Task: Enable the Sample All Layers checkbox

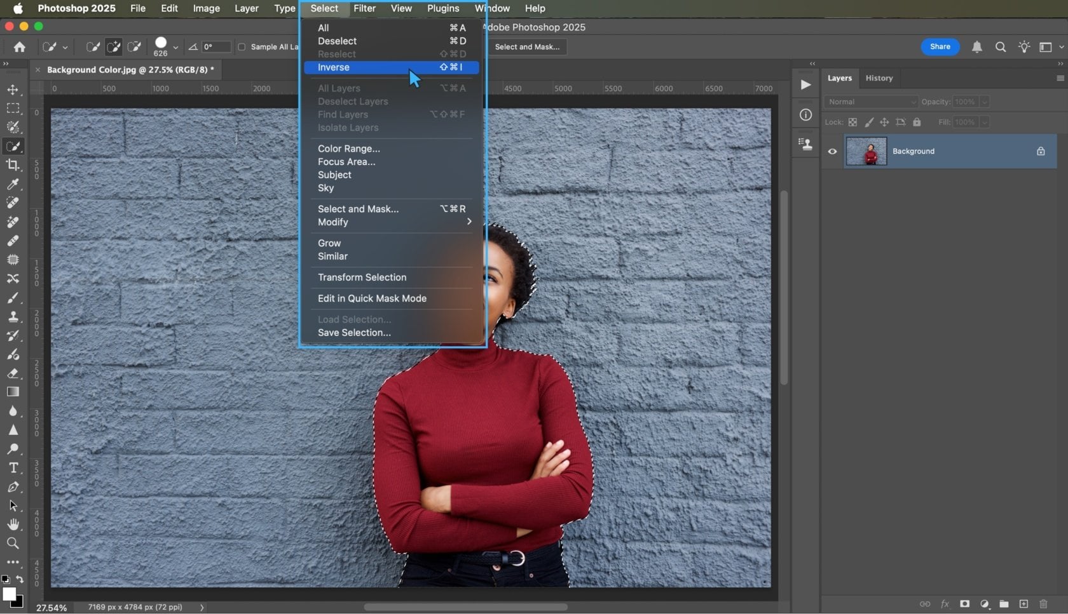Action: coord(242,46)
